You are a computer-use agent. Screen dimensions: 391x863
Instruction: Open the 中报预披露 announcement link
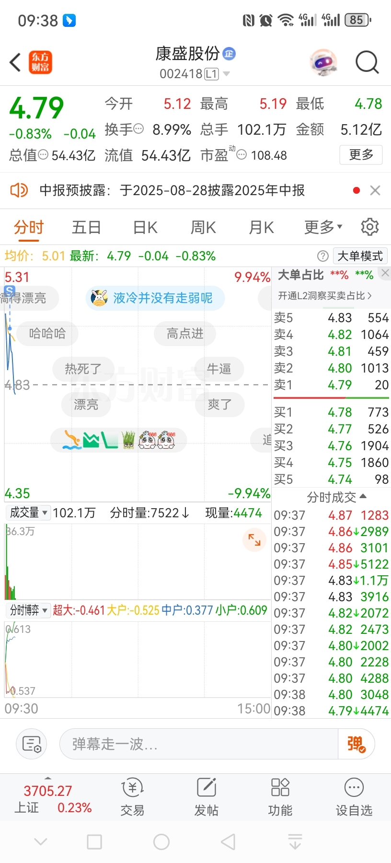pos(172,190)
